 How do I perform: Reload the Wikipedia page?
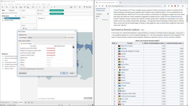(x=103, y=6)
